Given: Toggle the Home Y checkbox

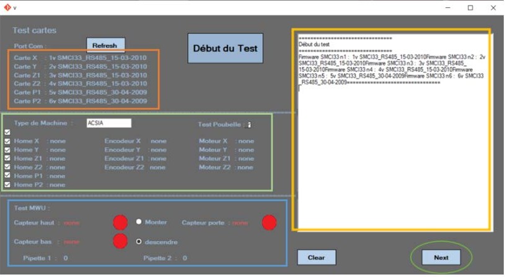Looking at the screenshot, I should point(7,150).
